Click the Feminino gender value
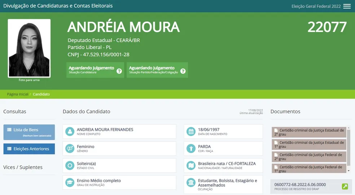This screenshot has height=195, width=355. tap(86, 147)
